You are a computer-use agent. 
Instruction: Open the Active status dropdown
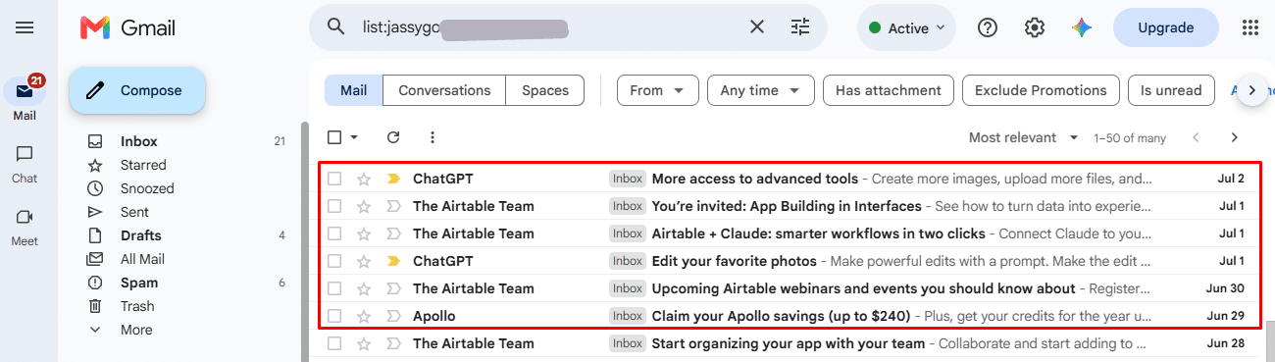tap(906, 27)
